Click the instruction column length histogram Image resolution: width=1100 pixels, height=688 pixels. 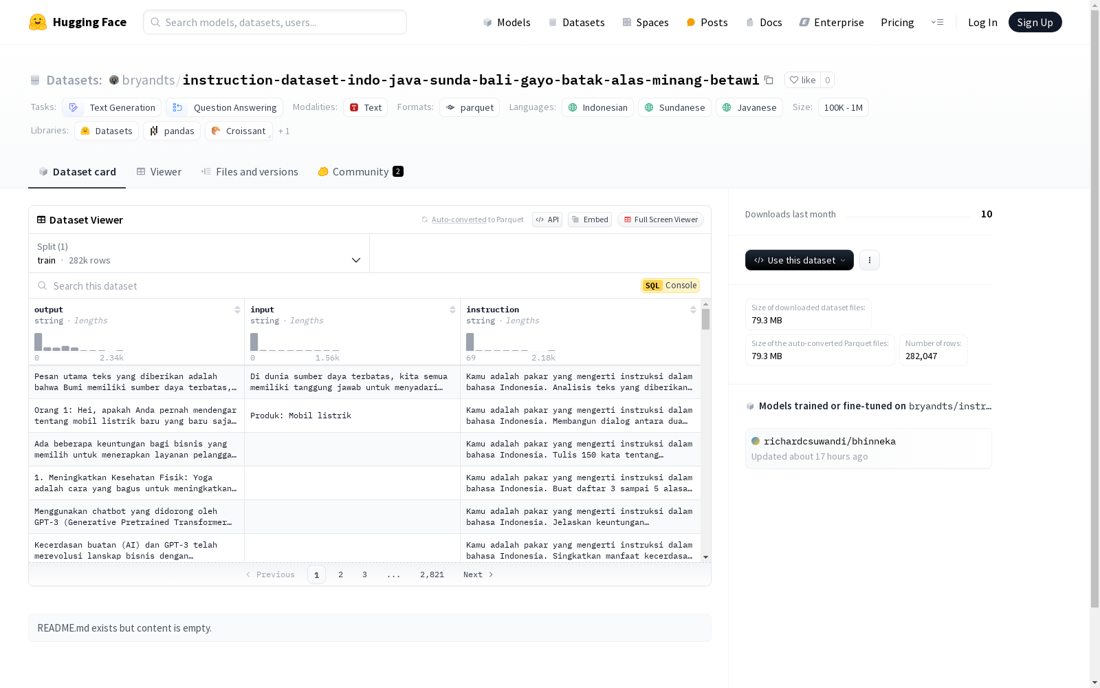tap(511, 342)
